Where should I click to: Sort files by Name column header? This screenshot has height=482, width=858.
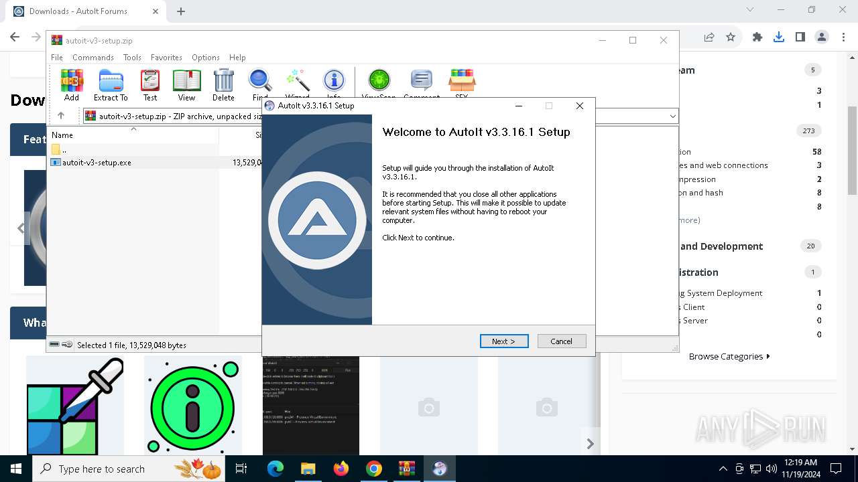coord(133,135)
